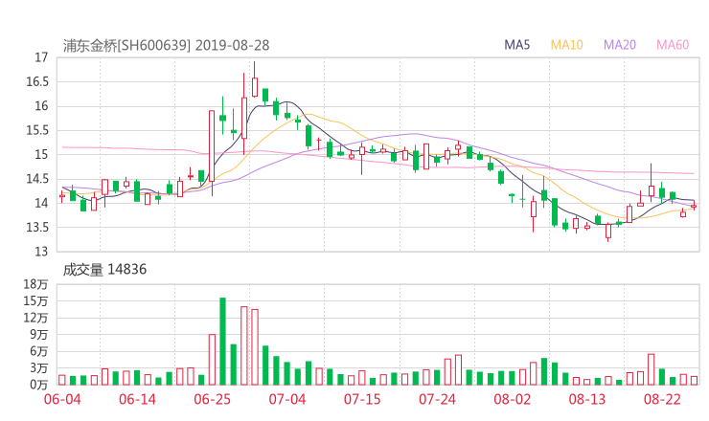Click the 17 price axis label

pos(40,57)
